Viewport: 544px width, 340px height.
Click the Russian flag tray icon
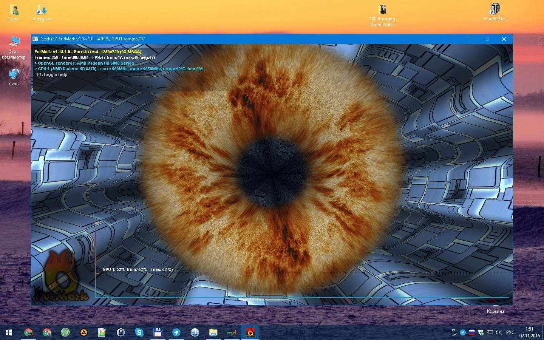click(x=472, y=332)
